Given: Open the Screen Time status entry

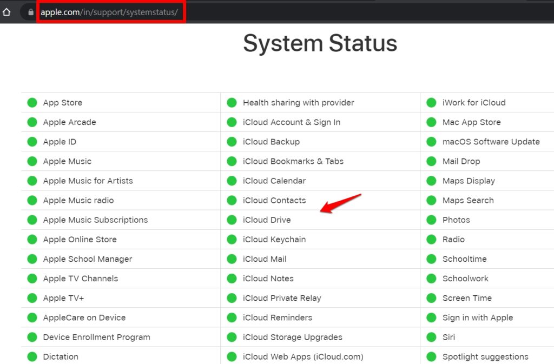Looking at the screenshot, I should click(466, 298).
